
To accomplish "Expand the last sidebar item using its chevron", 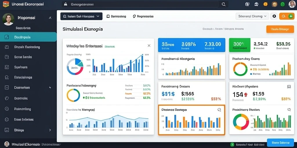I will pyautogui.click(x=50, y=130).
